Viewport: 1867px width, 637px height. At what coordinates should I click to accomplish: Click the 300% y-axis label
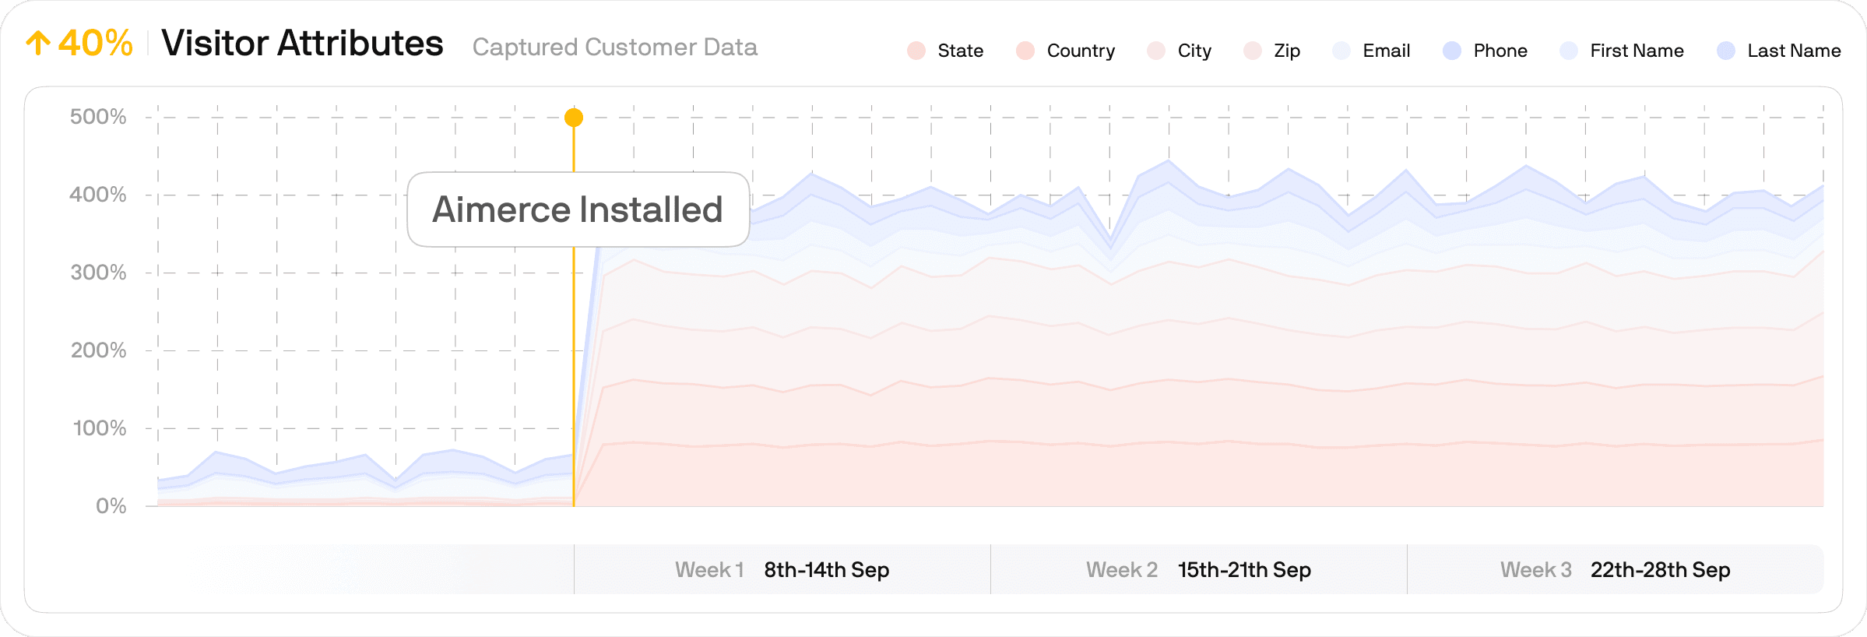pyautogui.click(x=98, y=273)
